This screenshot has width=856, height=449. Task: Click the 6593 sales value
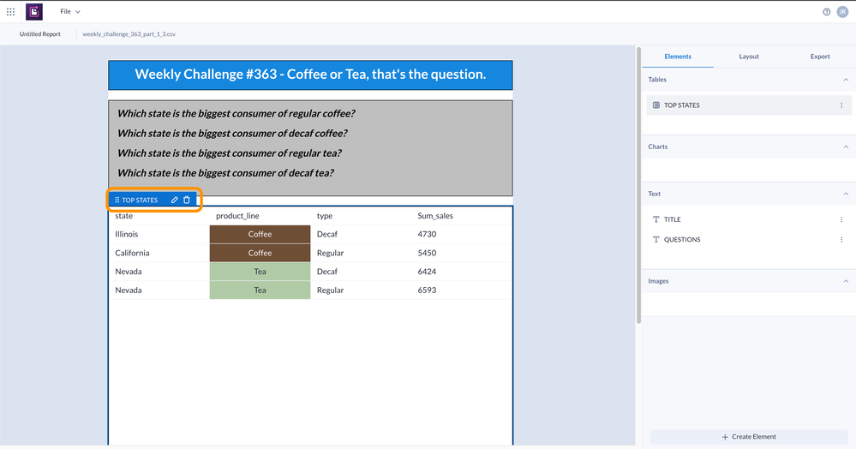(427, 290)
